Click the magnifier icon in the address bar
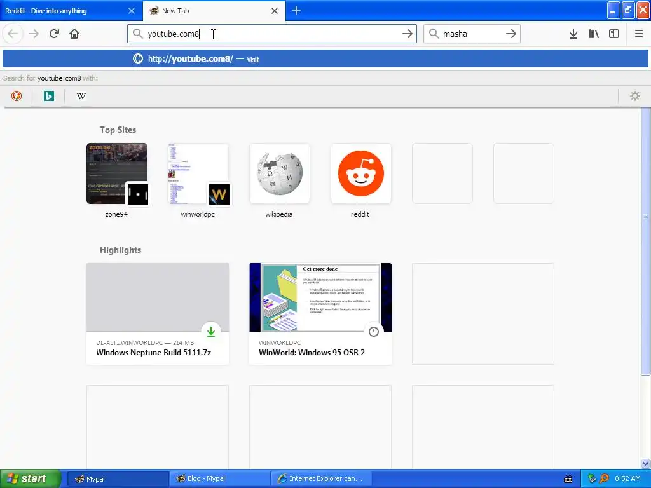Image resolution: width=651 pixels, height=488 pixels. 137,34
